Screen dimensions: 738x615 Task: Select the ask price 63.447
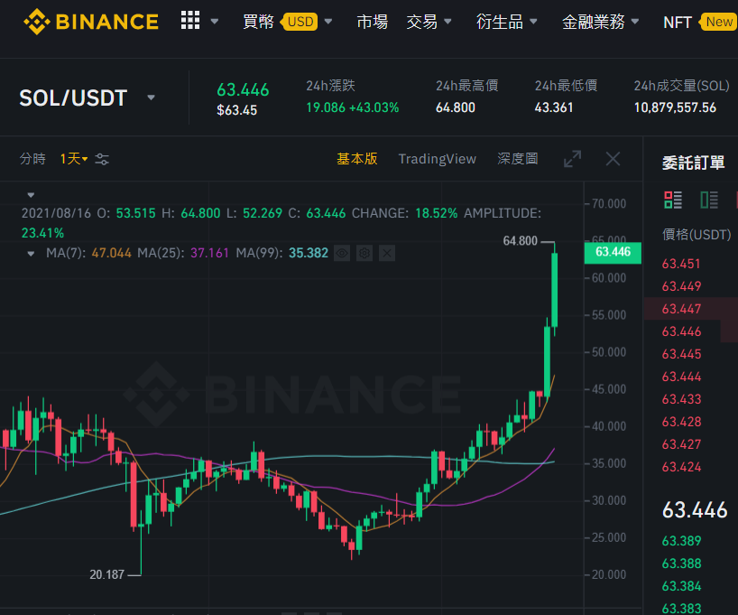coord(681,309)
